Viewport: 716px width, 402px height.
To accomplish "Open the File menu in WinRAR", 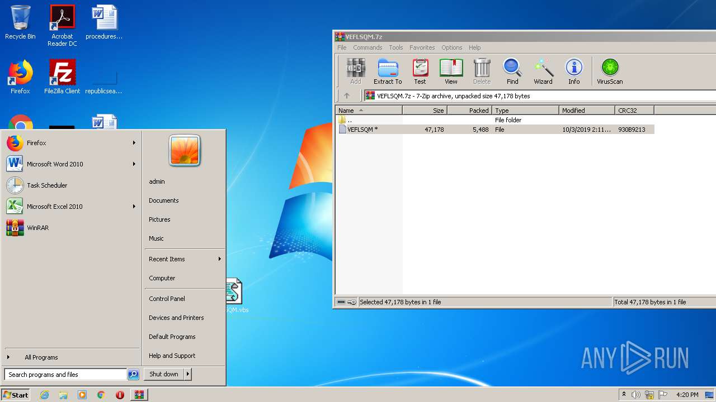I will (x=342, y=47).
